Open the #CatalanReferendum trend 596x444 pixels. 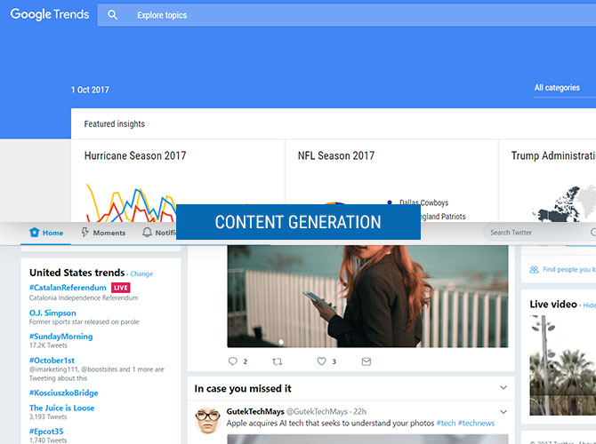coord(68,288)
